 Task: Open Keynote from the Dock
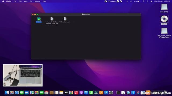86,93
